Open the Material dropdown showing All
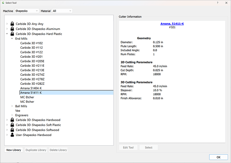 [x=62, y=11]
